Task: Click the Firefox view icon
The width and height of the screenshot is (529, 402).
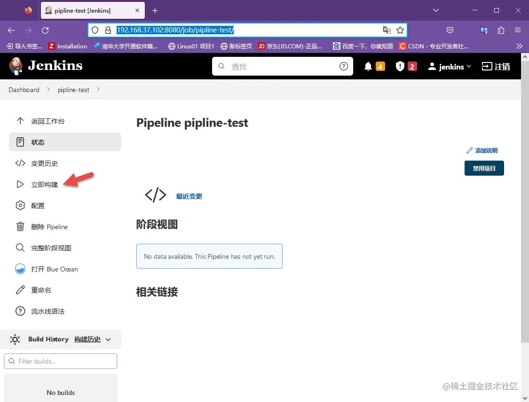Action: tap(28, 10)
